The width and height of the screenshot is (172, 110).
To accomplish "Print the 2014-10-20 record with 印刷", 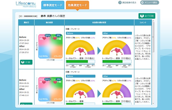I will click(x=26, y=62).
